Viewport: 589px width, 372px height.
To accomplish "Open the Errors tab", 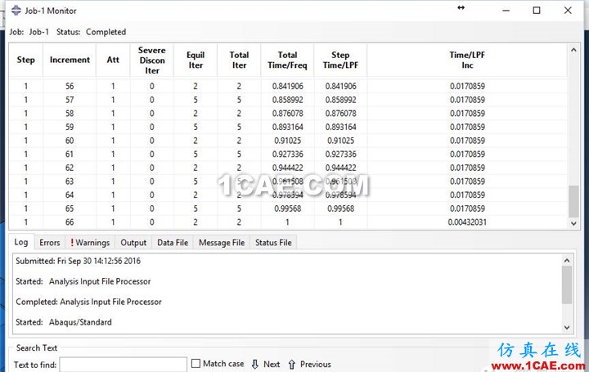I will 50,243.
